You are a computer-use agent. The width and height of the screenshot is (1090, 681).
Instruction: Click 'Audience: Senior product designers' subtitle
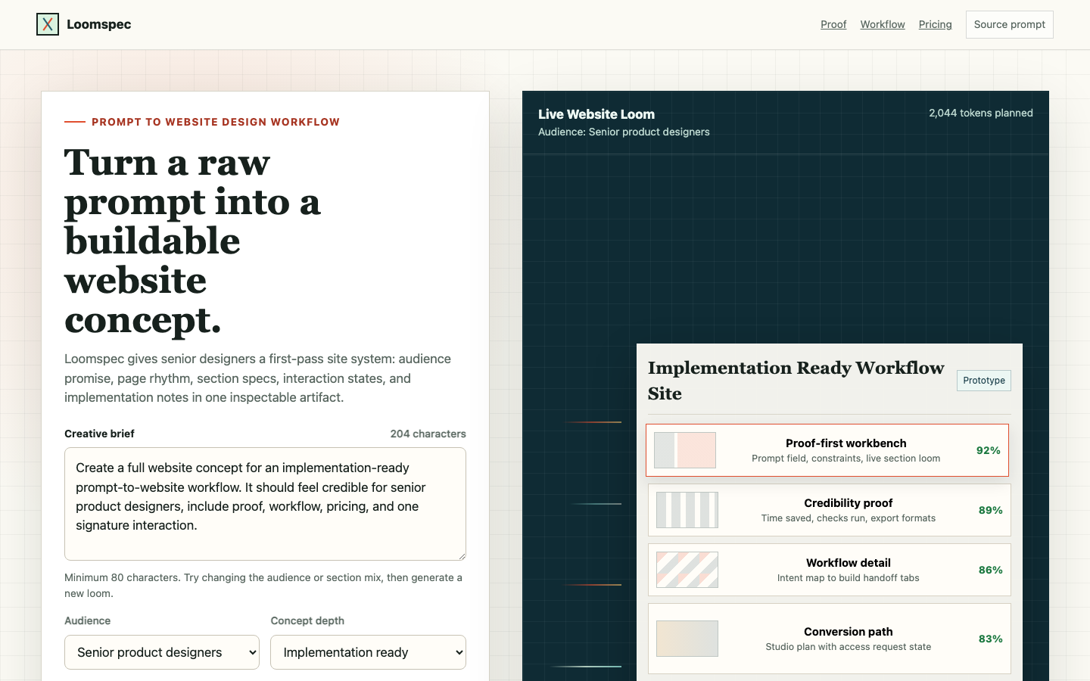coord(624,132)
